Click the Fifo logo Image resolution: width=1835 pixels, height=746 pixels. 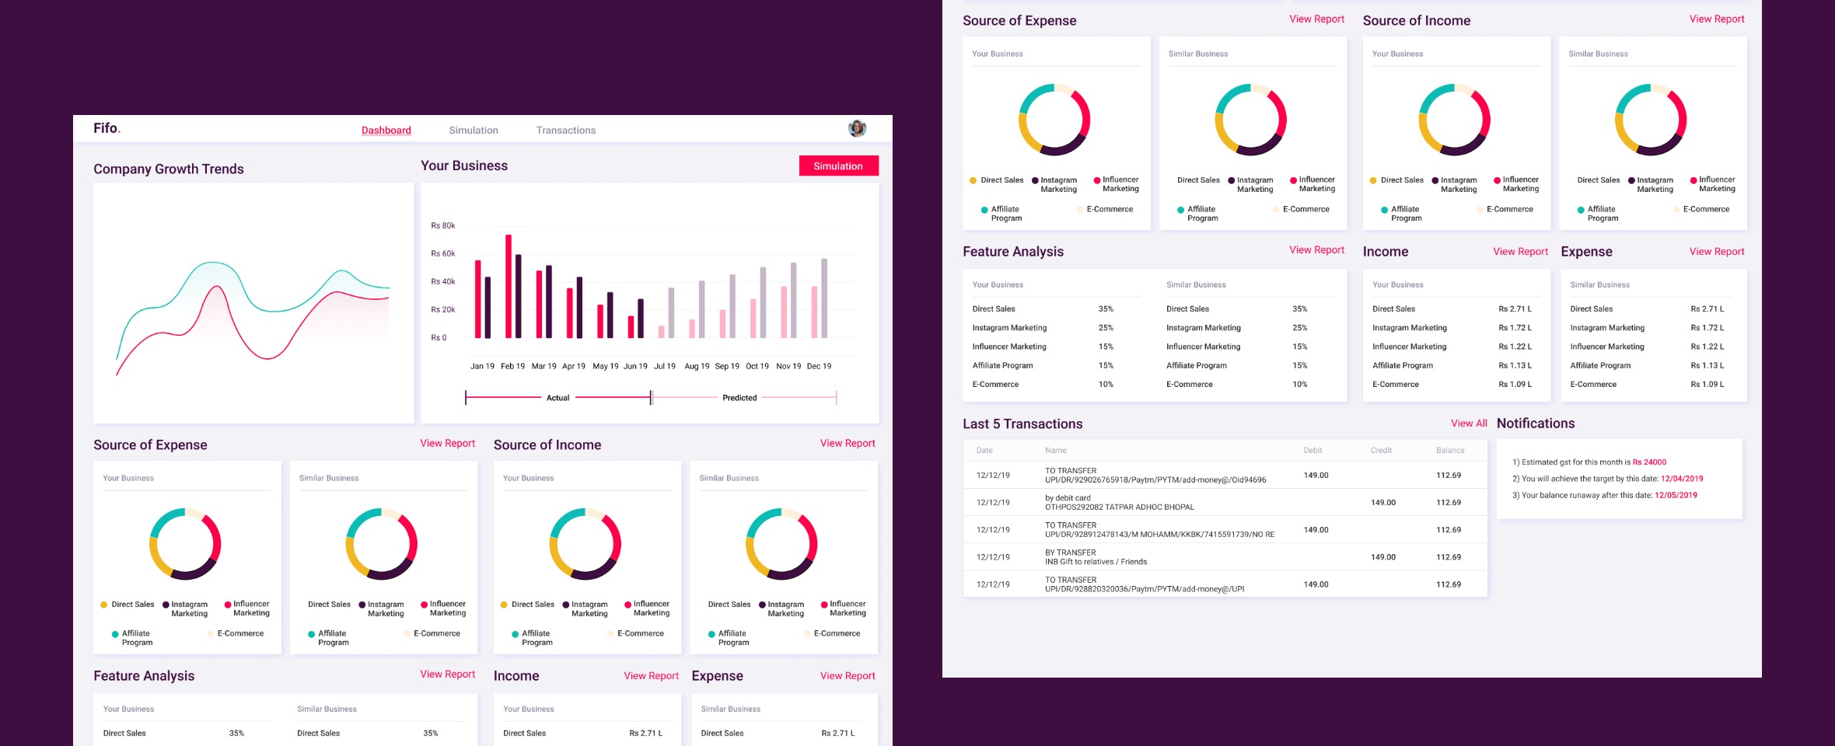107,128
